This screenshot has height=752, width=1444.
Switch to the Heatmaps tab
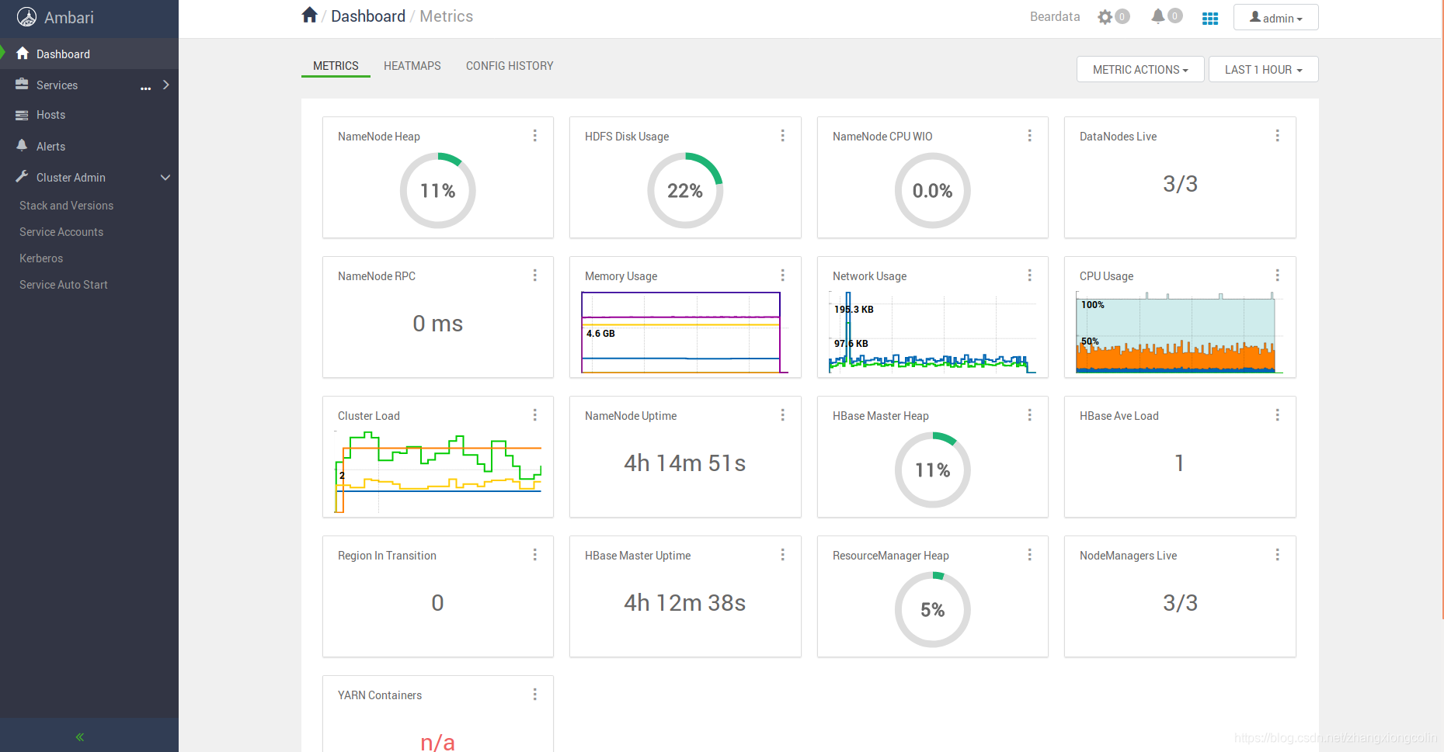(412, 66)
